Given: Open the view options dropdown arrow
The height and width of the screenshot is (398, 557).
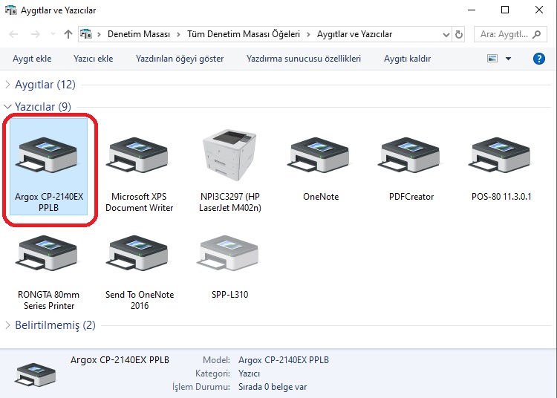Looking at the screenshot, I should [x=508, y=59].
